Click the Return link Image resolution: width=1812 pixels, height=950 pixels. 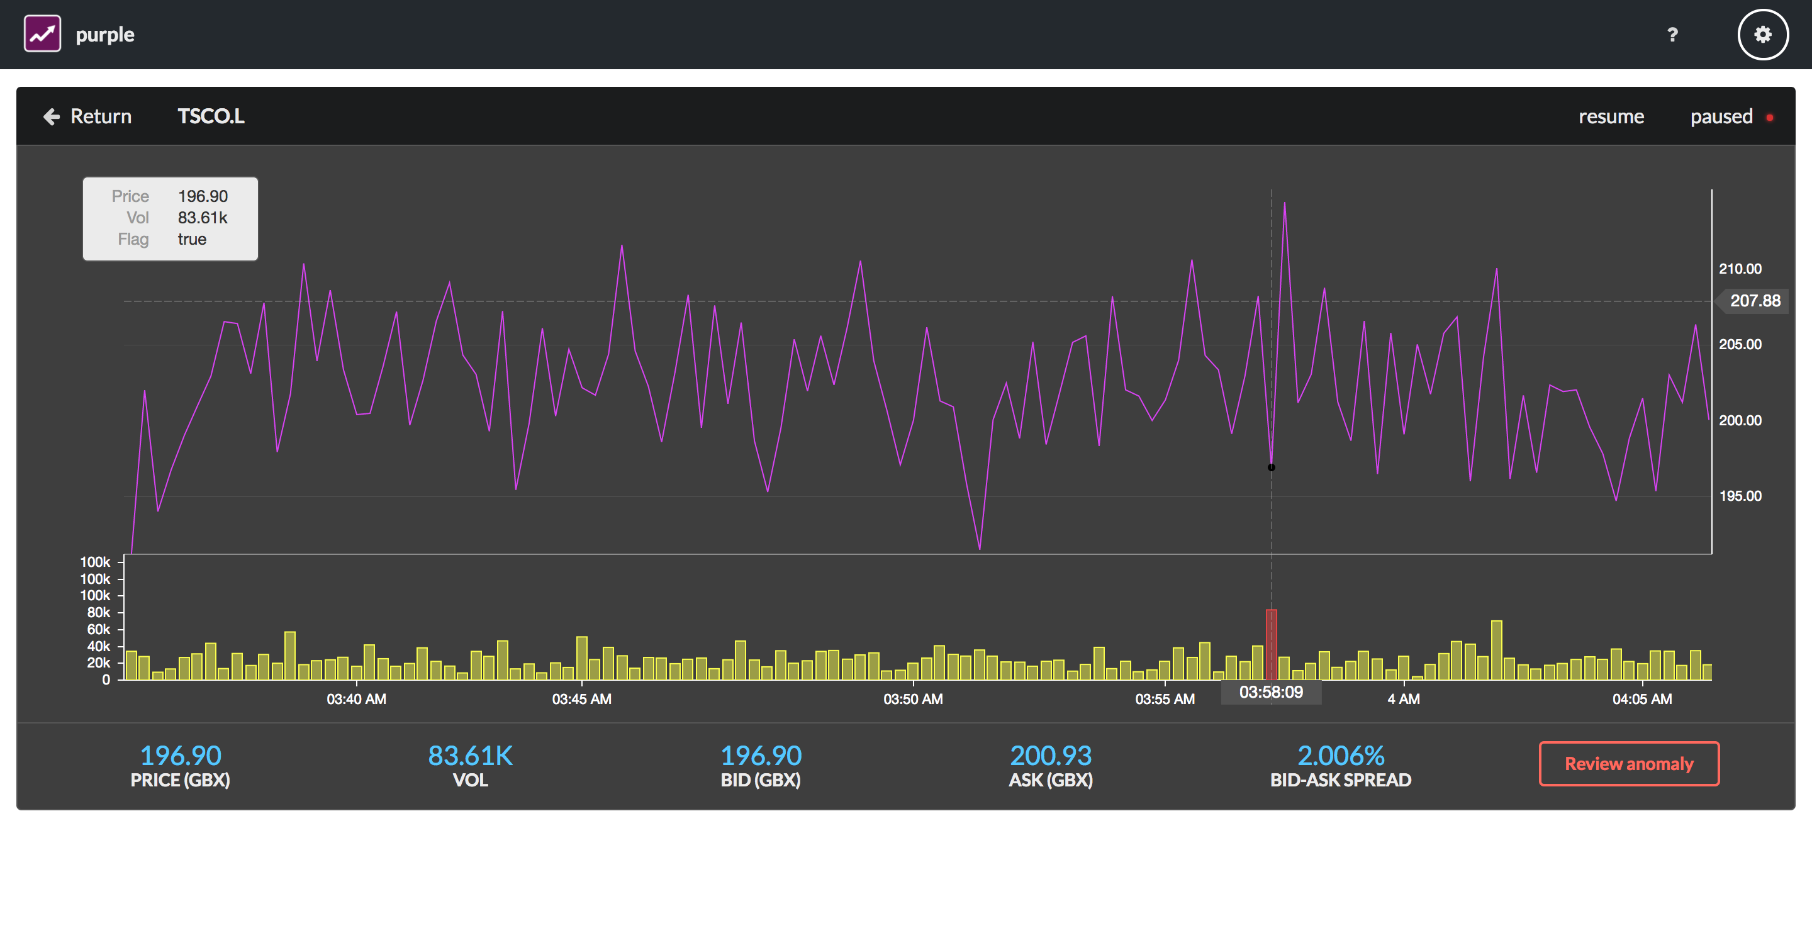tap(101, 116)
